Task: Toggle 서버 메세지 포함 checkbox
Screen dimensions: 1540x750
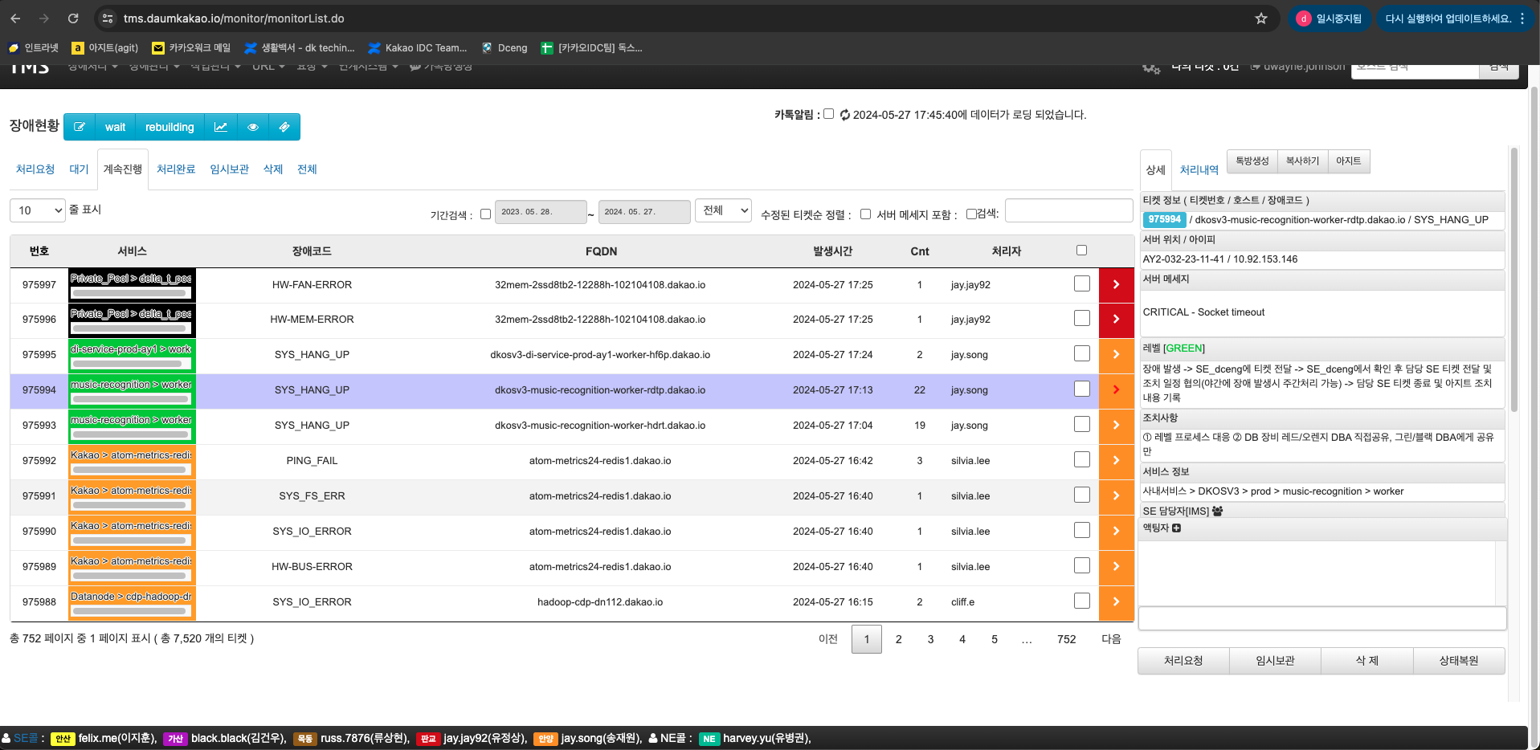Action: 971,214
